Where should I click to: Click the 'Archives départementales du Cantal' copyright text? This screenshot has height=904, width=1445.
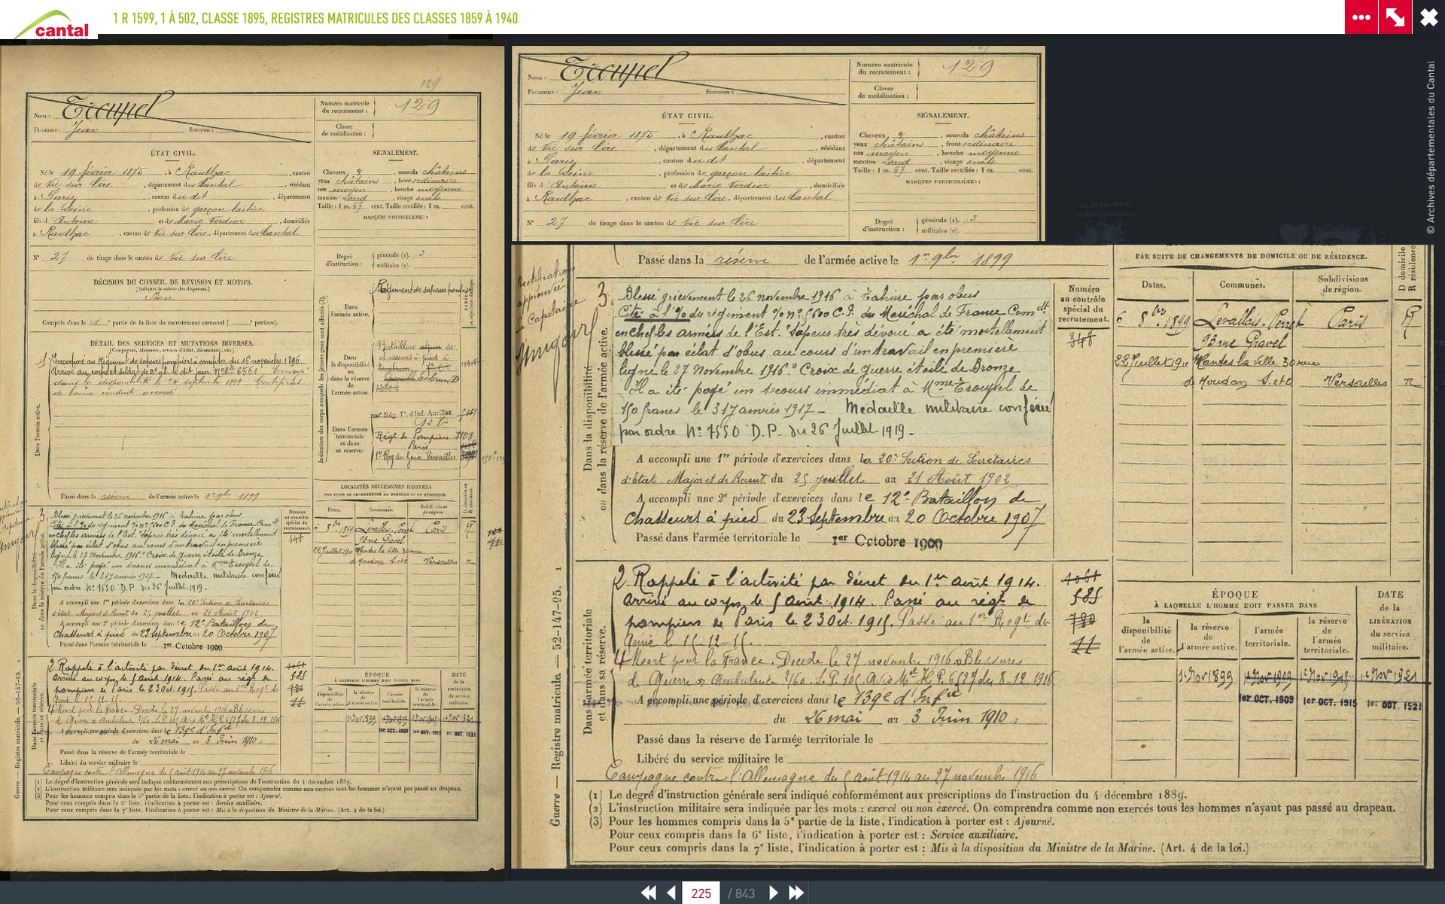coord(1431,147)
